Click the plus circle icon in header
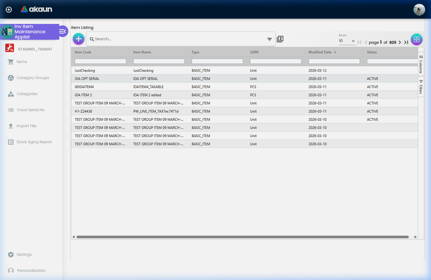Image resolution: width=431 pixels, height=280 pixels. [9, 10]
